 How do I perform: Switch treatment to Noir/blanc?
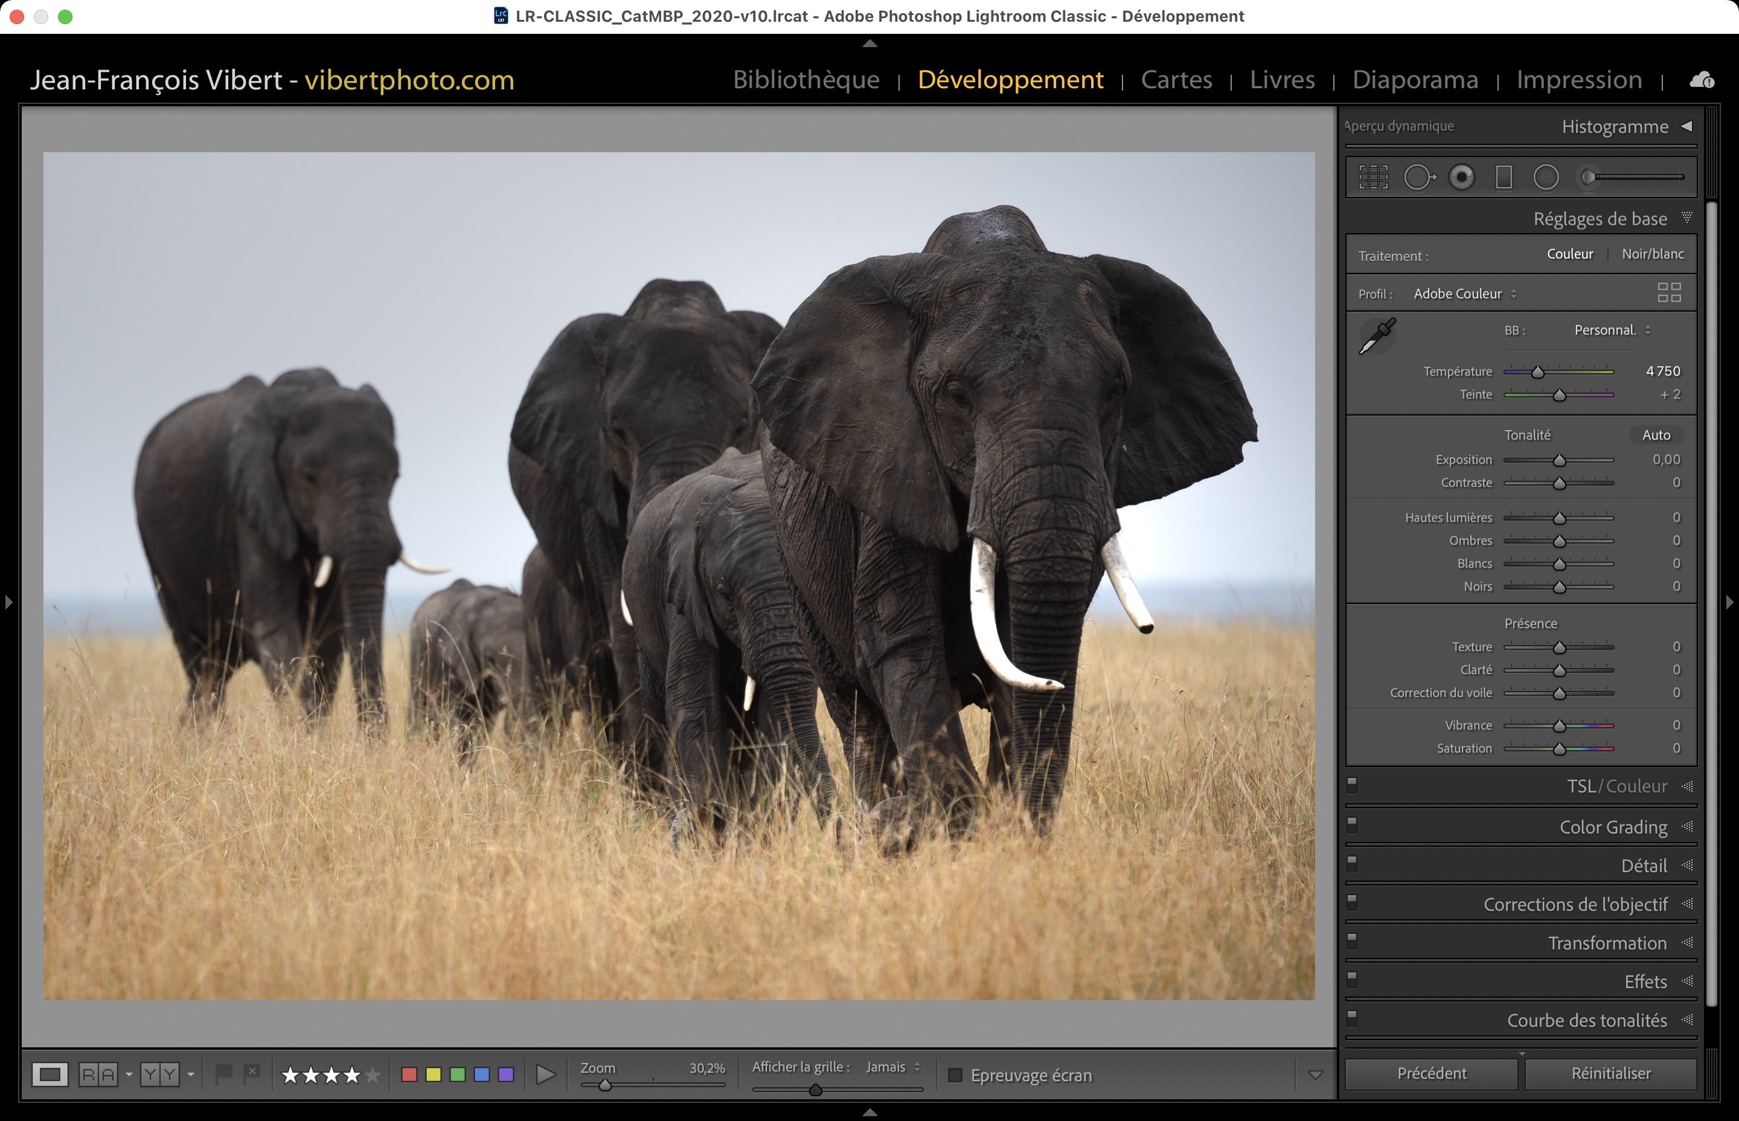click(1653, 254)
